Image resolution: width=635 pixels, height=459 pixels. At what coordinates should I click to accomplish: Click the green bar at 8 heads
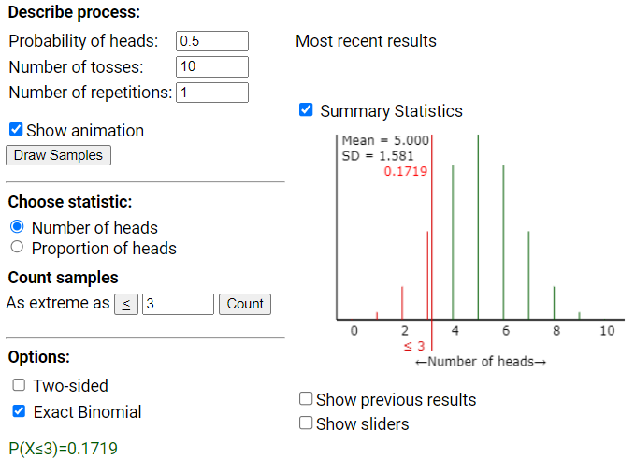(554, 303)
